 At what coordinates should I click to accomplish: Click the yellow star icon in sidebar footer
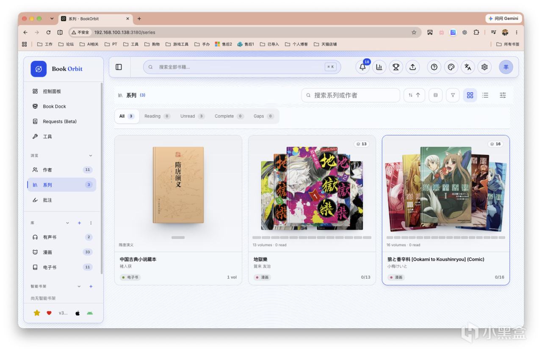pyautogui.click(x=37, y=313)
